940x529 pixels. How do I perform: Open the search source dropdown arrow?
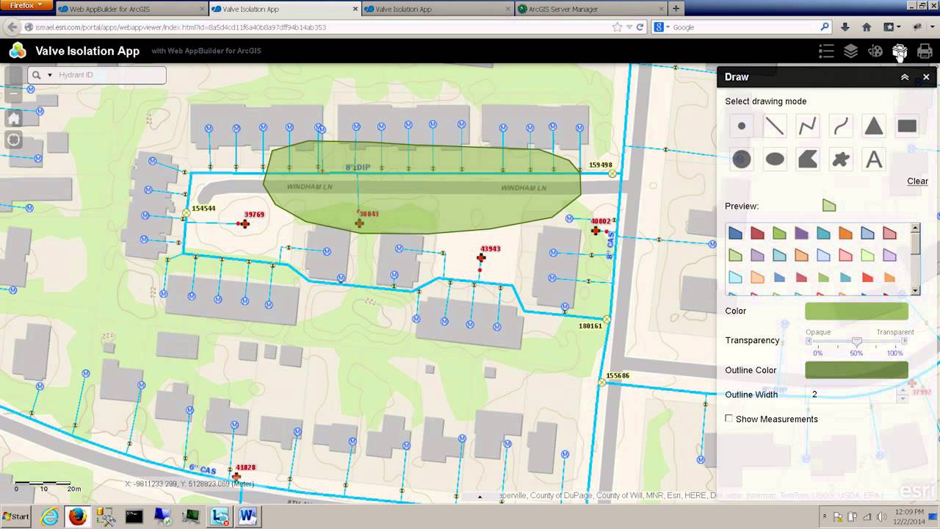[50, 75]
